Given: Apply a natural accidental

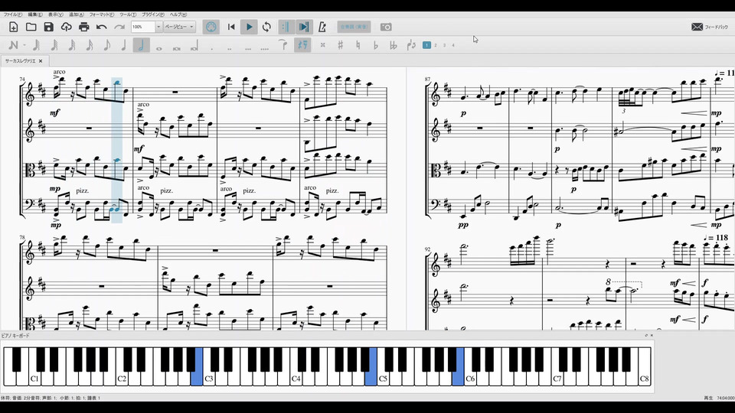Looking at the screenshot, I should (358, 45).
